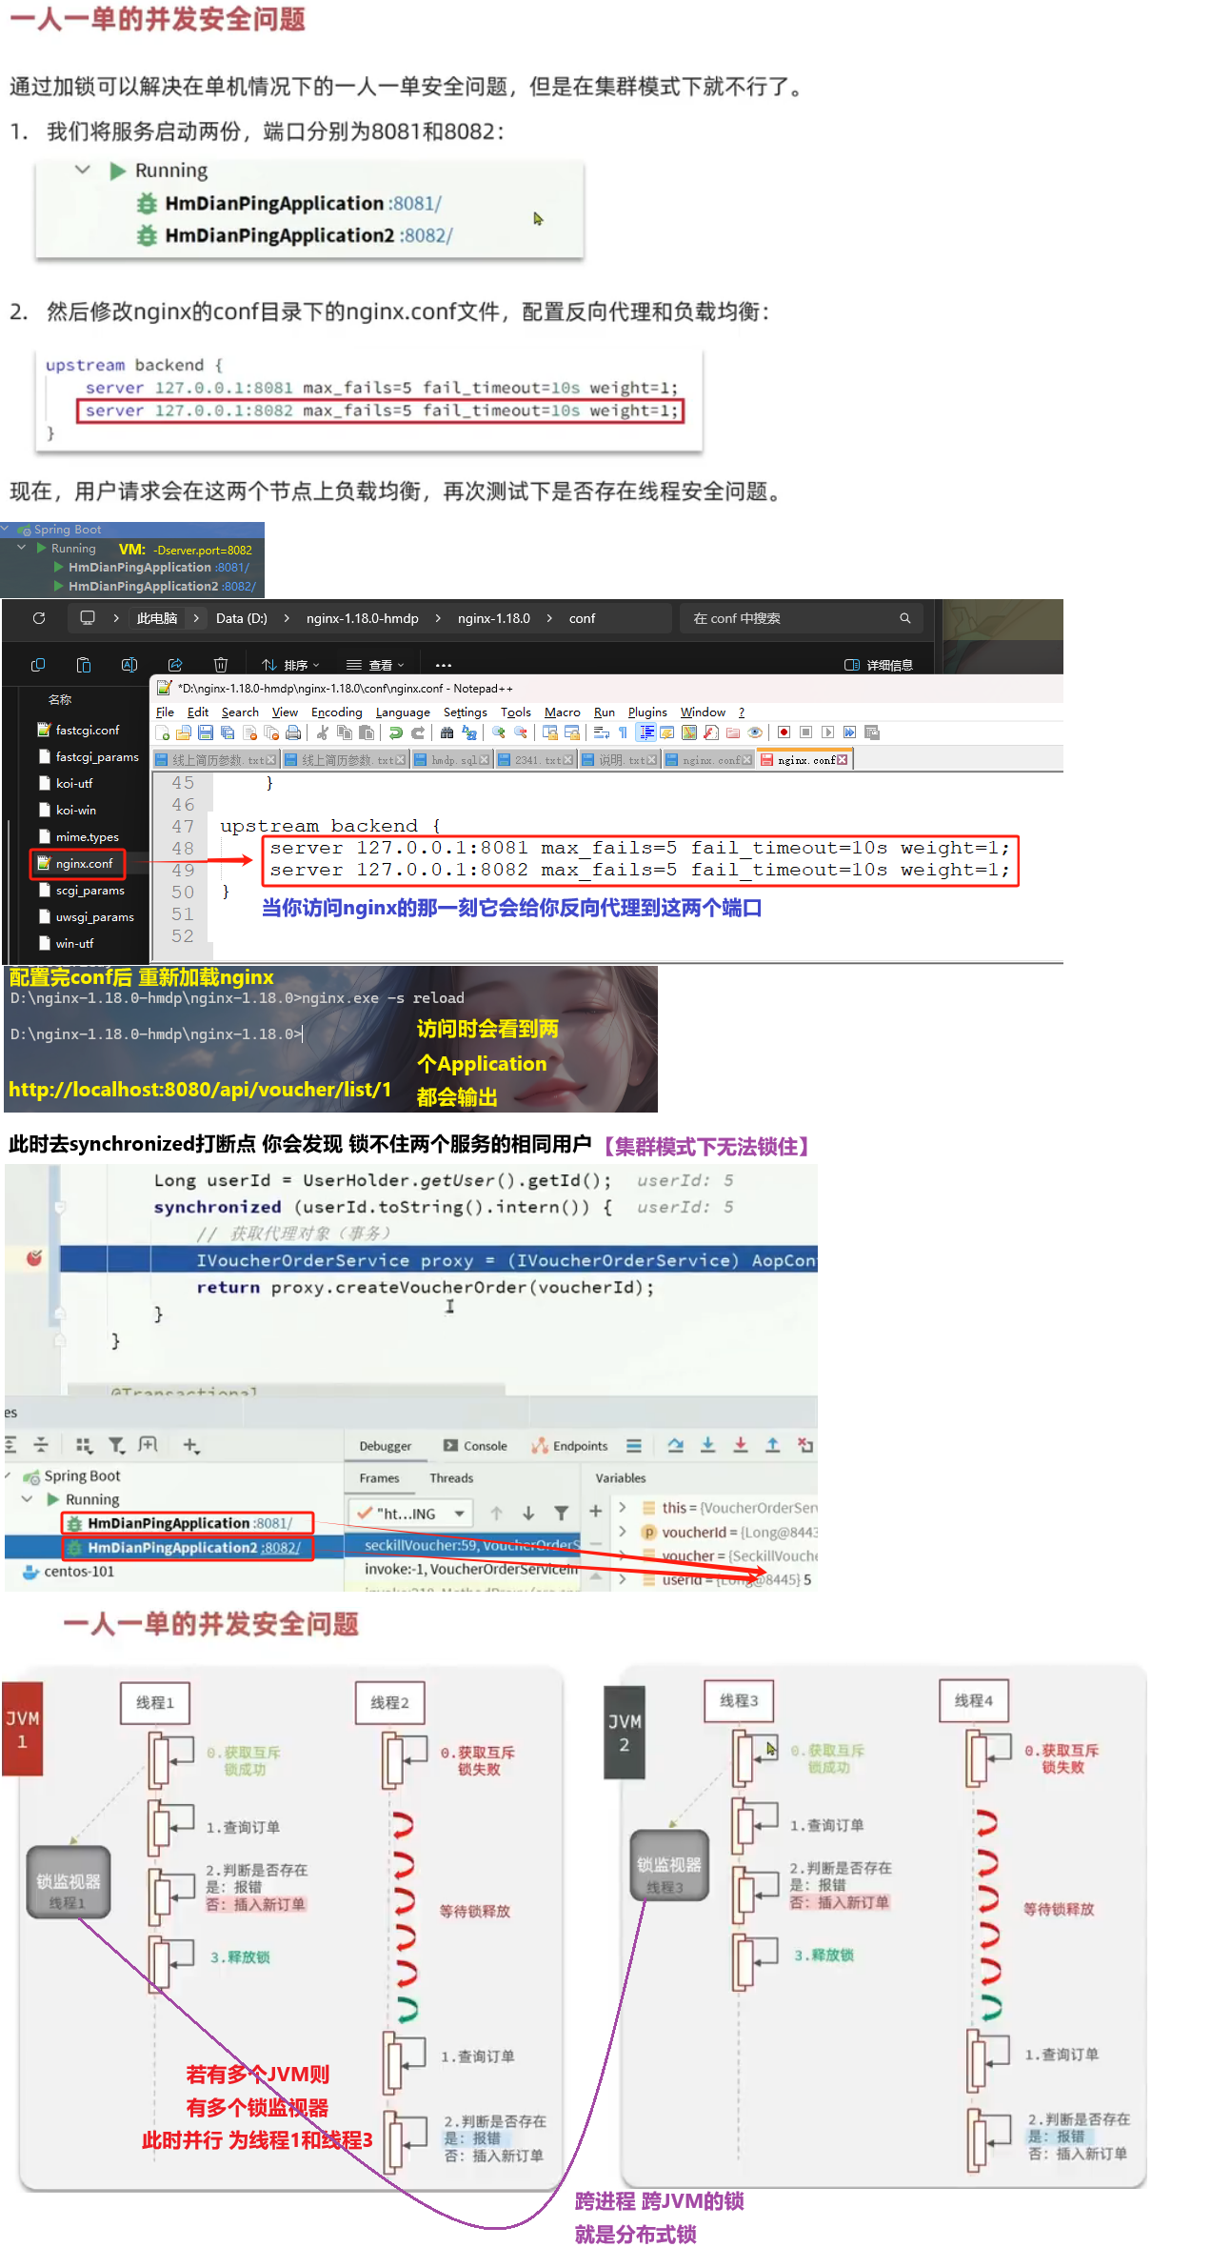Switch to hmdp.sql tab
The image size is (1211, 2267).
click(x=452, y=760)
